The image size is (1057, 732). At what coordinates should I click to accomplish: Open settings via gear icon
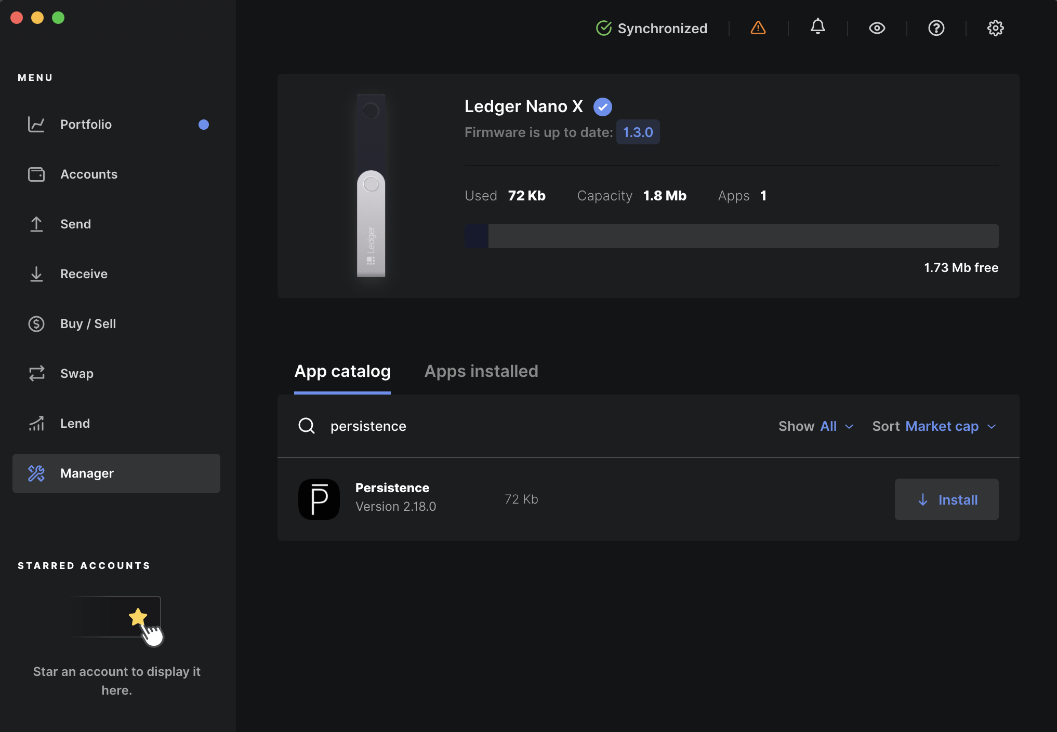[x=996, y=28]
